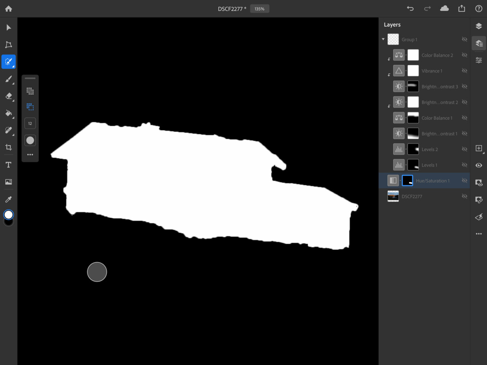The height and width of the screenshot is (365, 487).
Task: Click Brightness/Contrast 3 mask thumbnail
Action: 413,86
